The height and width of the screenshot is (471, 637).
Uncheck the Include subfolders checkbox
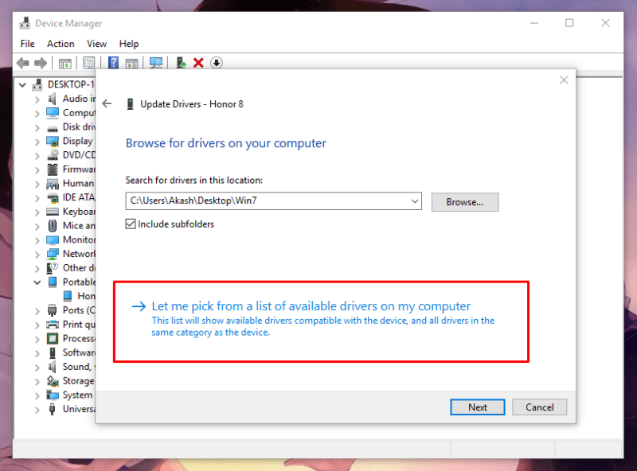click(x=131, y=224)
